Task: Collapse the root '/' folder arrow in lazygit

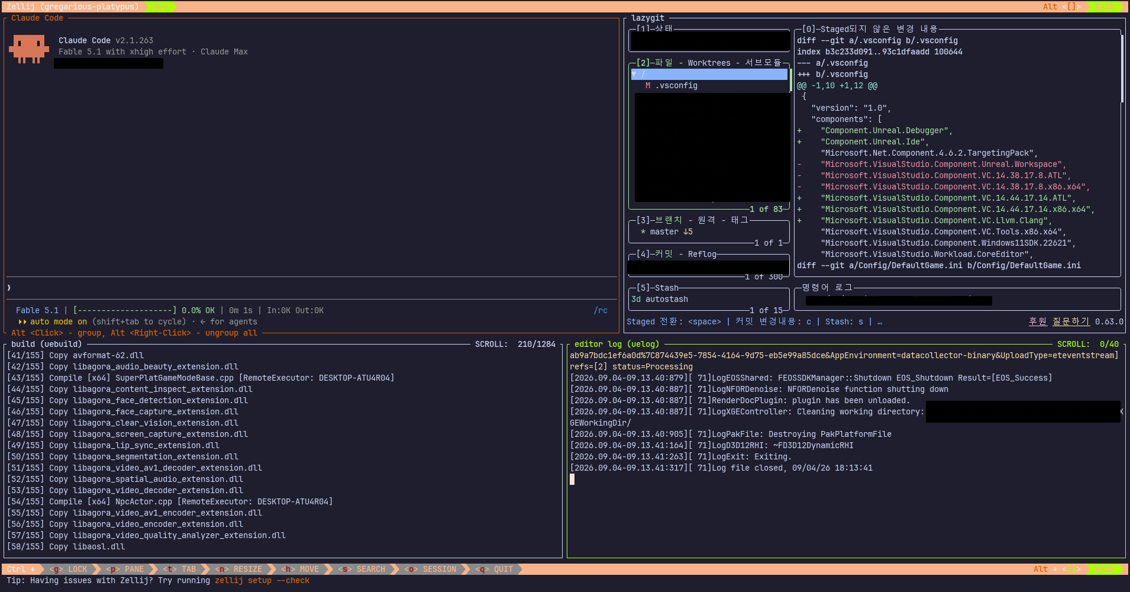Action: point(634,75)
